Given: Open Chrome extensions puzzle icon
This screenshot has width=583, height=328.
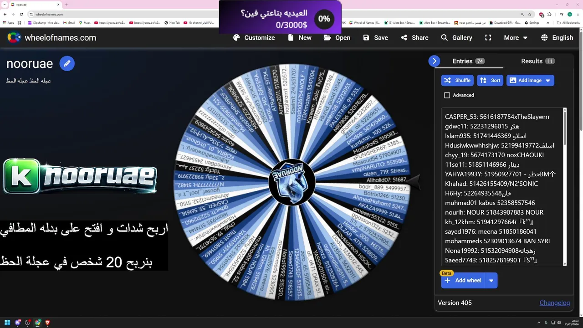Looking at the screenshot, I should pos(549,14).
